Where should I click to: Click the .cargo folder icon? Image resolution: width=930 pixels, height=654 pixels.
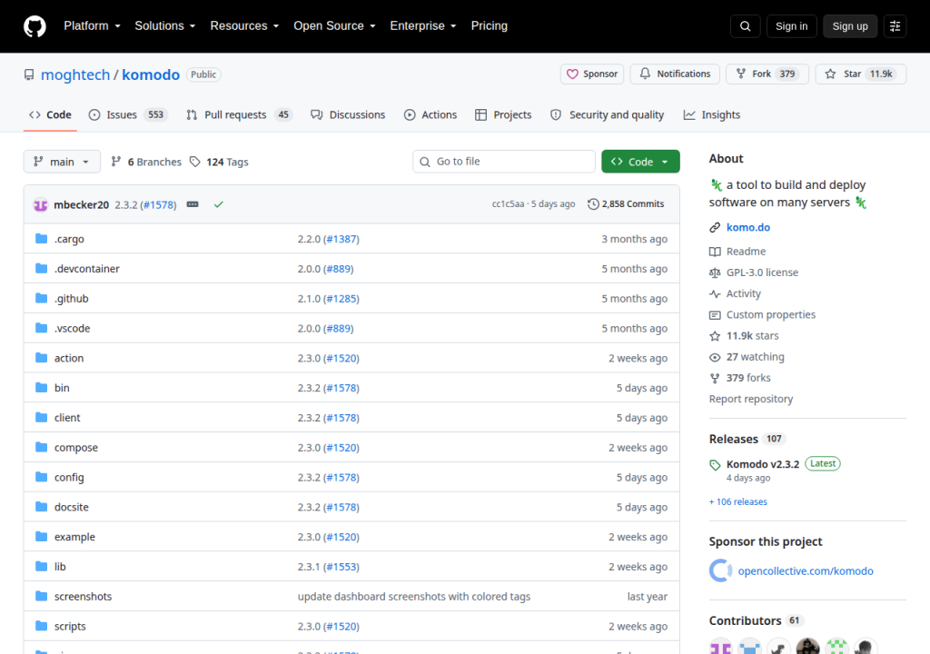[41, 239]
